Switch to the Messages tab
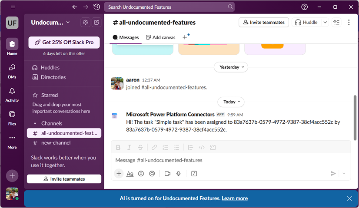 coord(126,37)
